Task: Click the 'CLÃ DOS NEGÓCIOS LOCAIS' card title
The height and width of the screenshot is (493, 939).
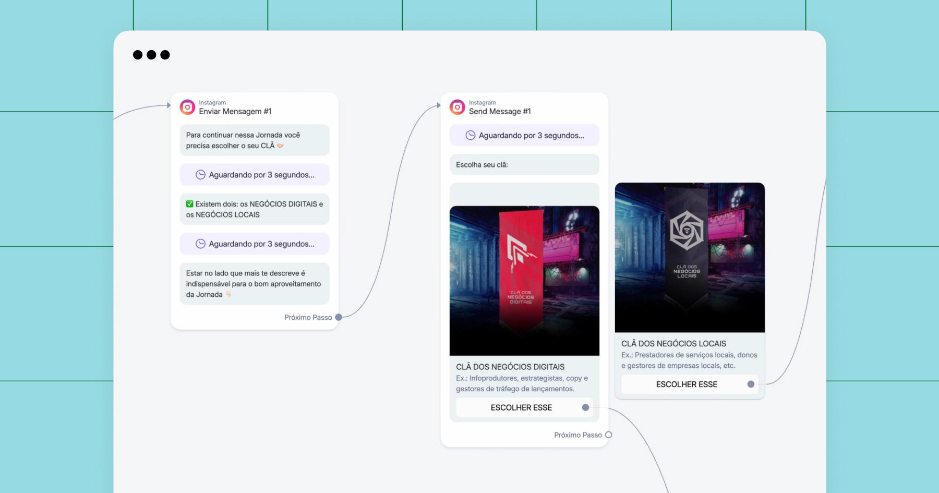Action: 673,343
